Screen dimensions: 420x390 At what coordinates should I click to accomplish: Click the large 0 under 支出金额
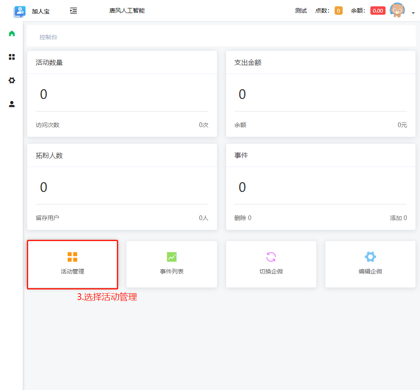(x=242, y=94)
